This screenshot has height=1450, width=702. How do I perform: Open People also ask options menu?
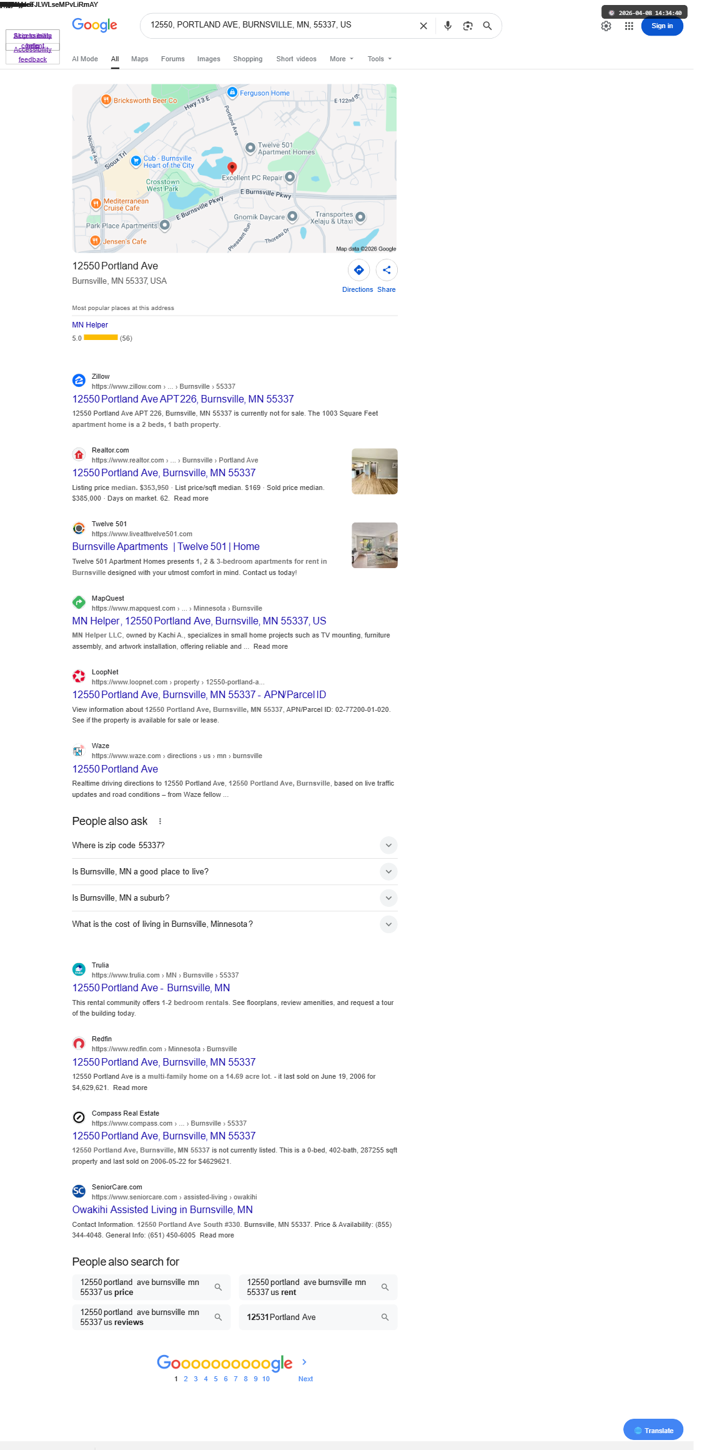click(x=160, y=821)
